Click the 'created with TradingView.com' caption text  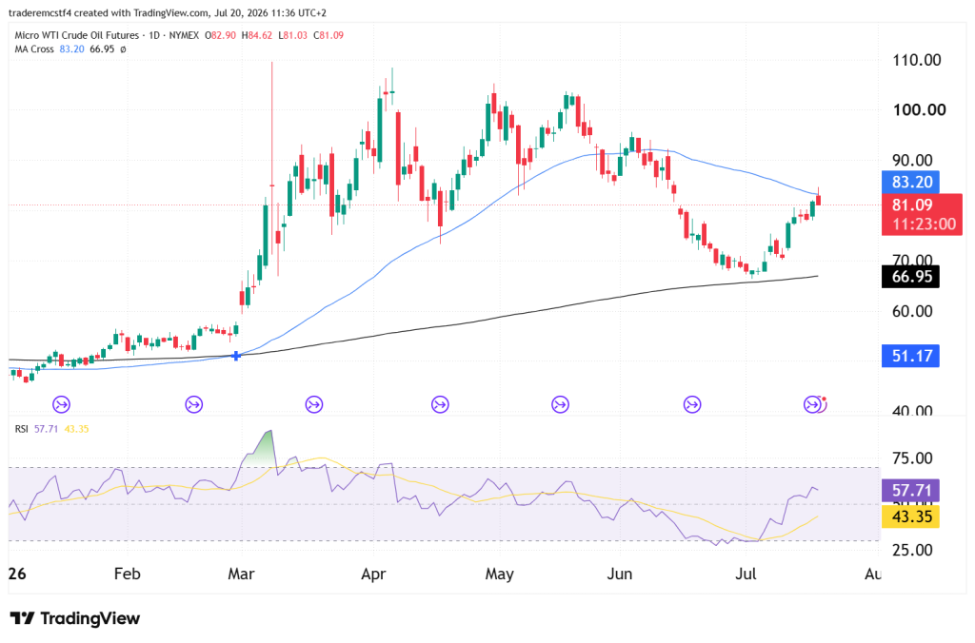coord(141,12)
